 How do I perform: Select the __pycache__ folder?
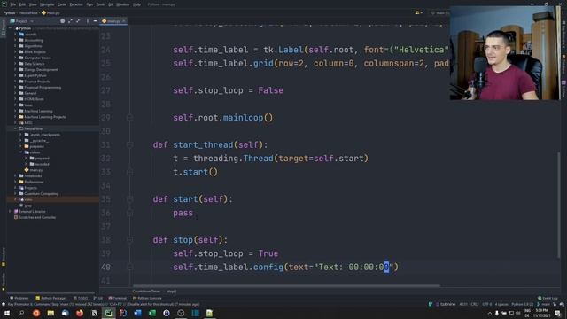pyautogui.click(x=39, y=141)
